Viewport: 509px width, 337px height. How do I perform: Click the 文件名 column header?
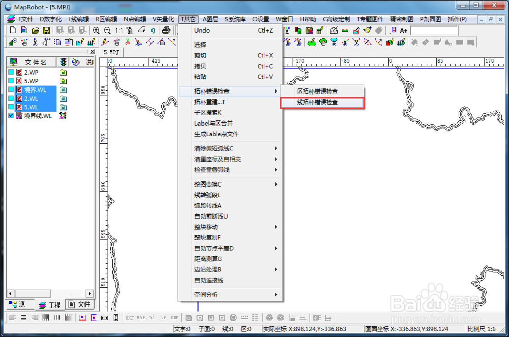(32, 62)
